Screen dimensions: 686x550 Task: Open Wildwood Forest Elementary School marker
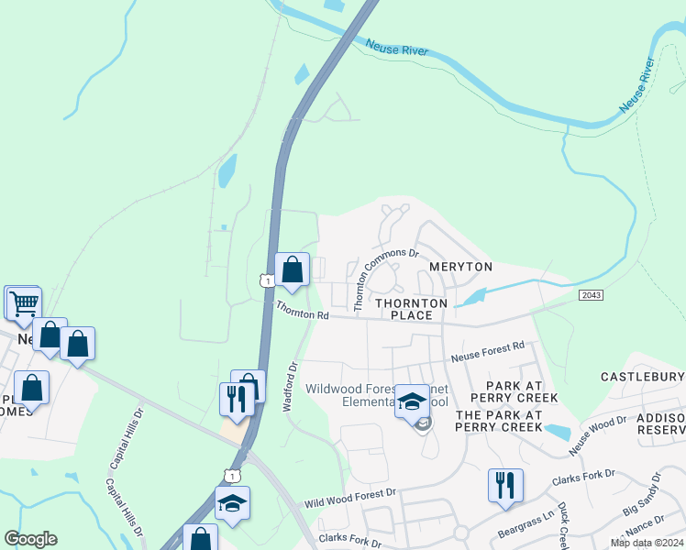tap(412, 404)
